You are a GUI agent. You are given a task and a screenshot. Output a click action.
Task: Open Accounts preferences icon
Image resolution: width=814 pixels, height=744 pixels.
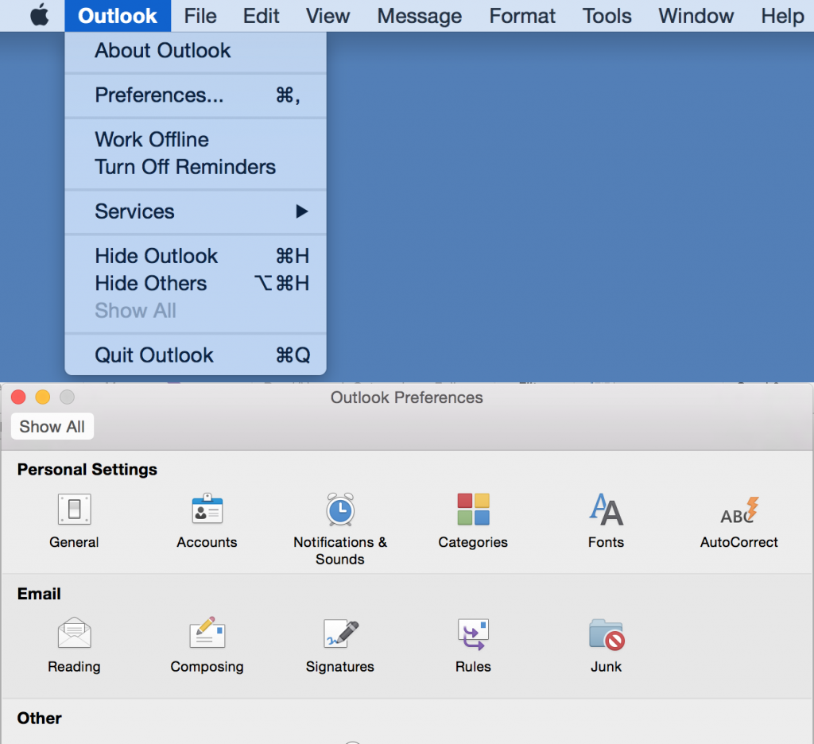click(207, 509)
